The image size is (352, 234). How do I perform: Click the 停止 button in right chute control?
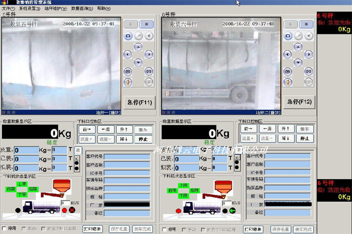303,139
